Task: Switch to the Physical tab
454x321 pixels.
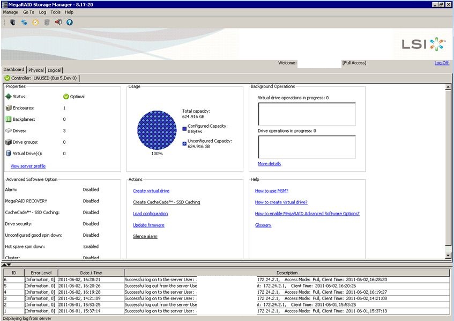Action: coord(36,70)
